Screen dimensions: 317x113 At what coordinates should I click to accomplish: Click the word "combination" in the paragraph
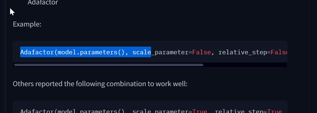(x=126, y=84)
